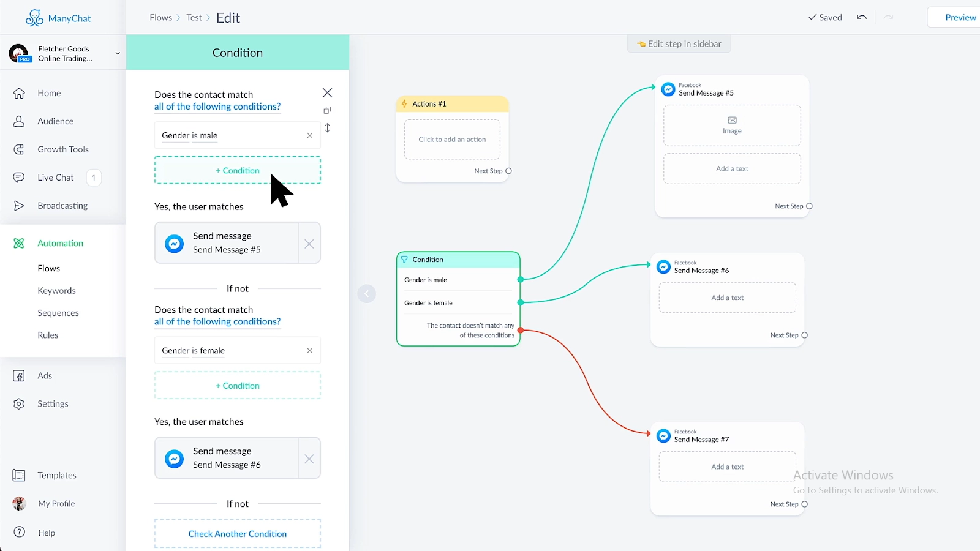Close the Condition sidebar panel with X
Screen dimensions: 980x551
coord(327,92)
